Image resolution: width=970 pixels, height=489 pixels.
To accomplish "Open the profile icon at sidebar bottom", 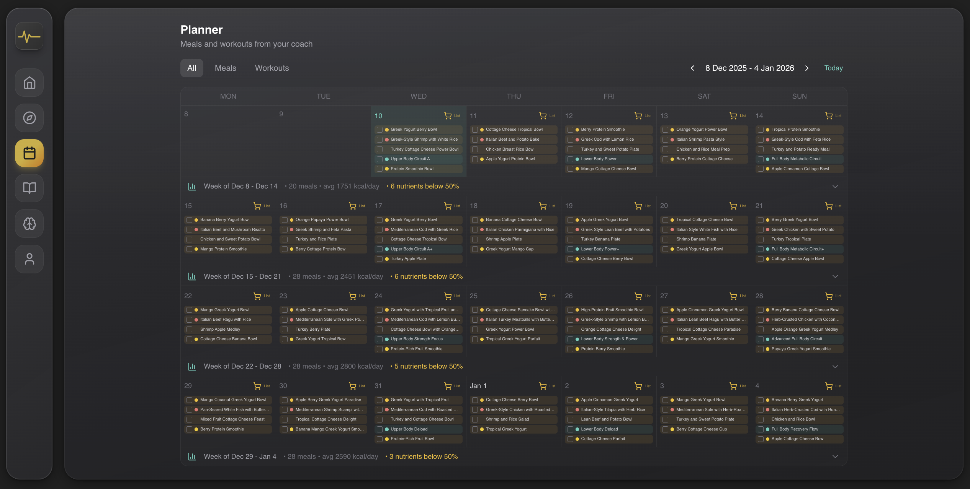I will [29, 259].
